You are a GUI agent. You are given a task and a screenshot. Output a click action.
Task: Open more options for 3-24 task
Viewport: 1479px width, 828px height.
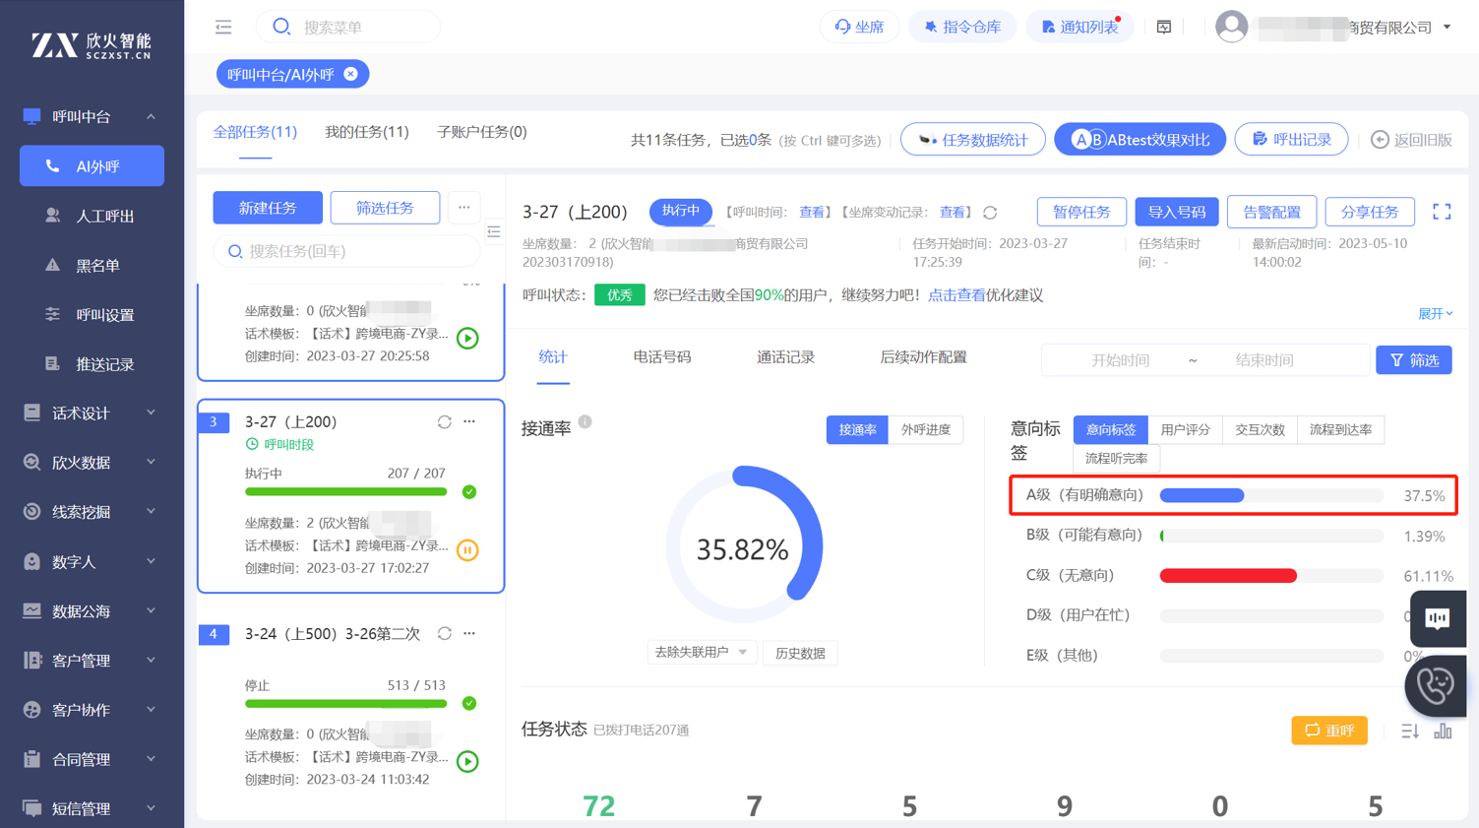(x=469, y=633)
